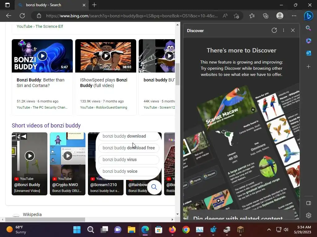Viewport: 317px width, 237px height.
Task: Open Discover panel more options
Action: [x=284, y=30]
